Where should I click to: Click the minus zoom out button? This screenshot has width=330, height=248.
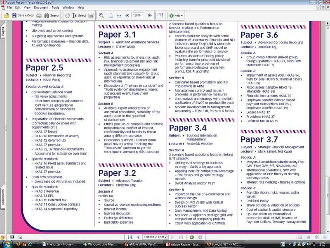(127, 15)
